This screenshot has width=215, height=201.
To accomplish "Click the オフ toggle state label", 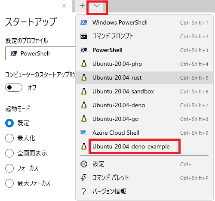I will coord(32,87).
